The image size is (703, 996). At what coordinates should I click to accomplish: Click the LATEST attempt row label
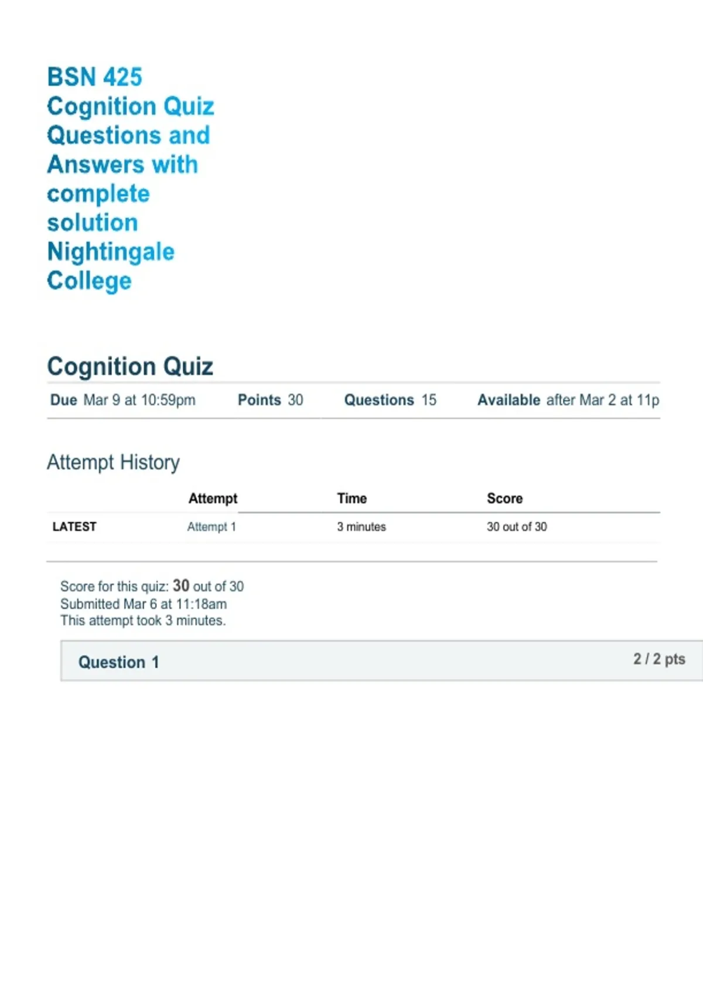click(x=74, y=527)
